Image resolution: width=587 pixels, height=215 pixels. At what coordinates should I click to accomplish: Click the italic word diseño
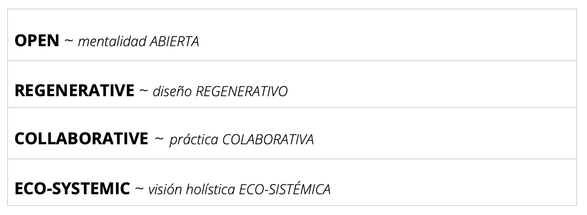173,91
